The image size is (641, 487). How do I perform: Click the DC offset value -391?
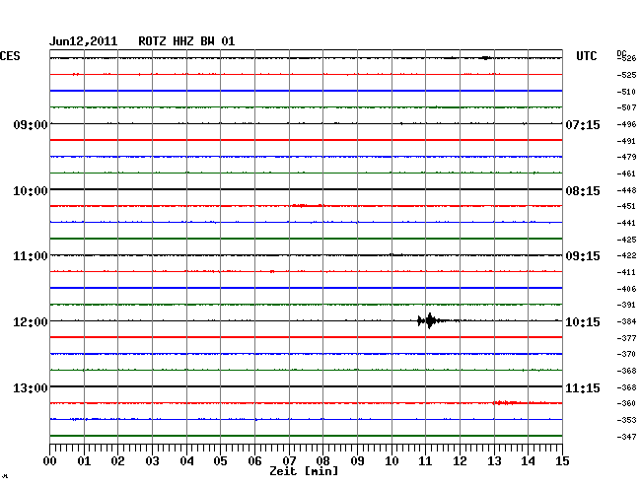[x=626, y=305]
